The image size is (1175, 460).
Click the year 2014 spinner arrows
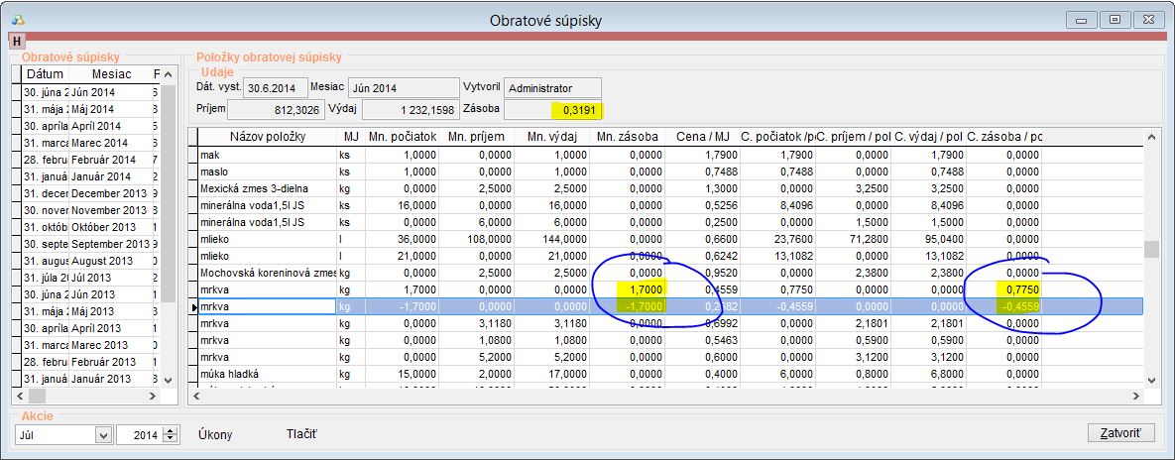[170, 434]
